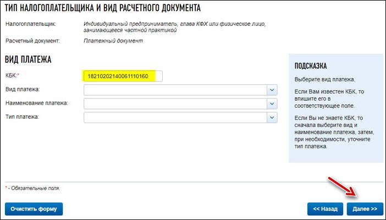Focus the КБК input field

(x=123, y=76)
